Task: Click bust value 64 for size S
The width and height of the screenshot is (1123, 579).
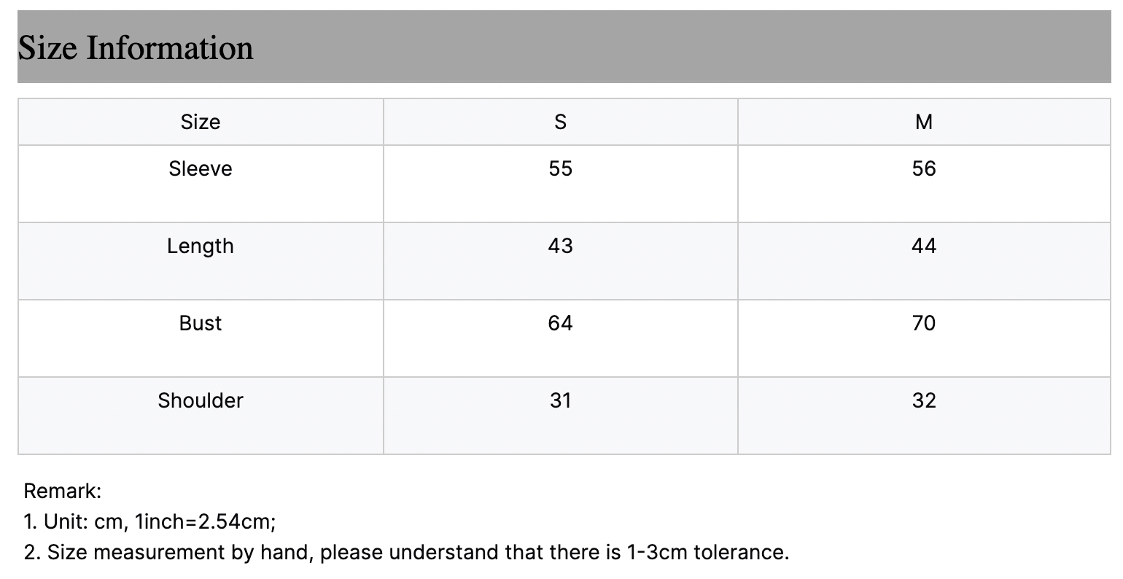Action: pyautogui.click(x=560, y=323)
